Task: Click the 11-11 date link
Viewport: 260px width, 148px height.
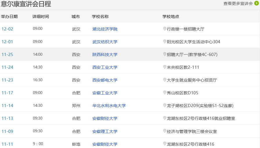Action: pos(7,144)
